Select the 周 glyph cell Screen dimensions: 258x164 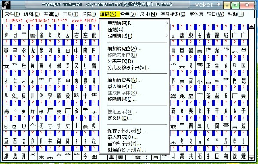(50, 50)
